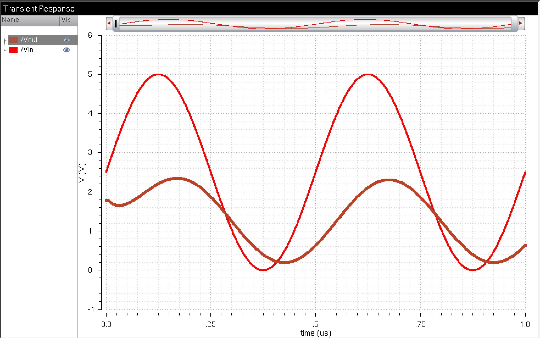Screen dimensions: 540x338
Task: Click the .25 time axis tick label
Action: pyautogui.click(x=210, y=325)
